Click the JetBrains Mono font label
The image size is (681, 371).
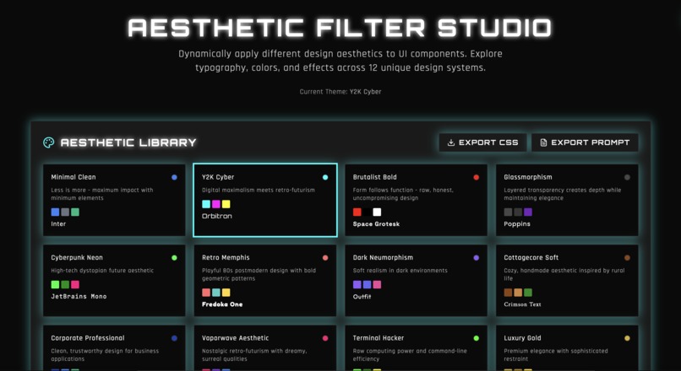click(x=79, y=297)
